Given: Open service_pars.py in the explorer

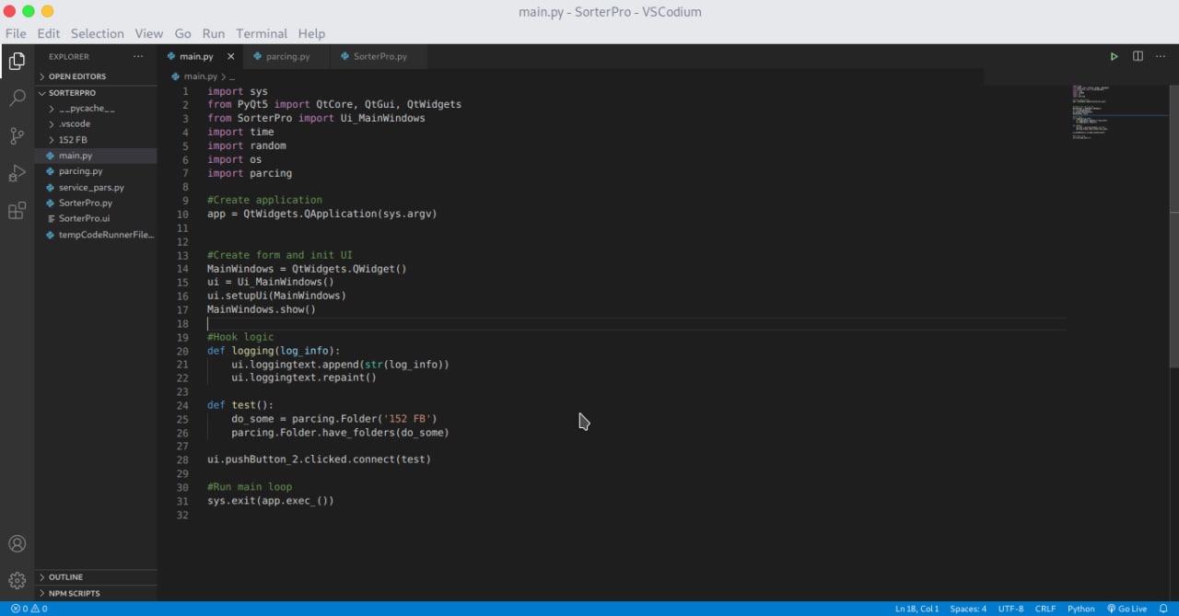Looking at the screenshot, I should [x=91, y=187].
